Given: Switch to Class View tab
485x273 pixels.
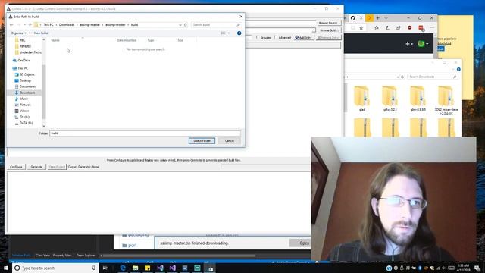Looking at the screenshot, I should pos(42,256).
